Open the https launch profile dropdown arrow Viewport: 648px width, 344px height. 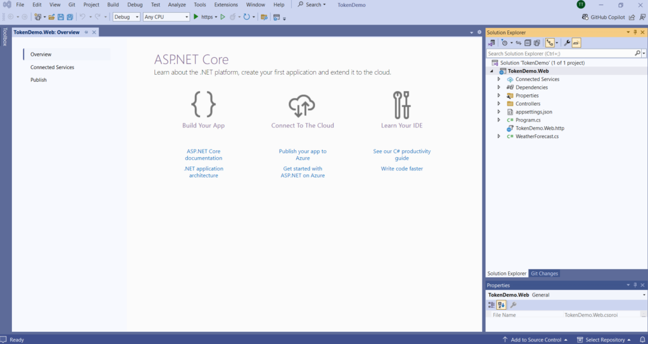[216, 17]
